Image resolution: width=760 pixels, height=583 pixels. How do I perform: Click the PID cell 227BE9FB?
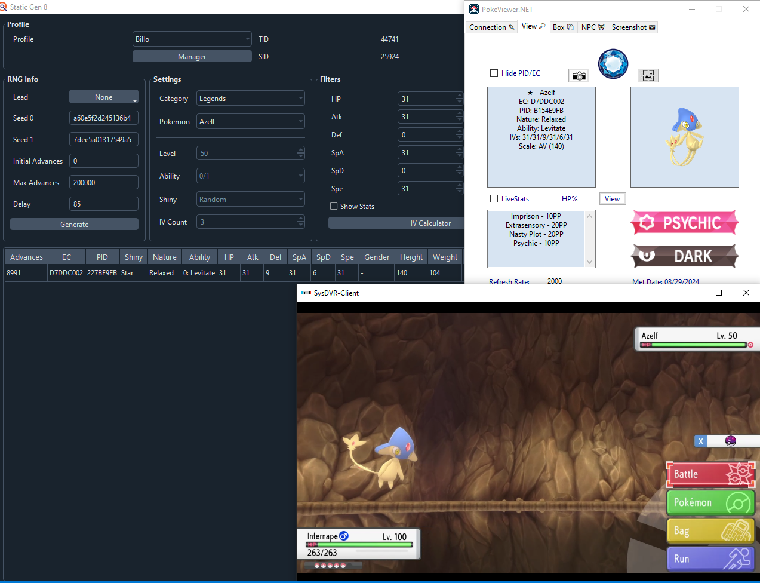[x=102, y=272]
